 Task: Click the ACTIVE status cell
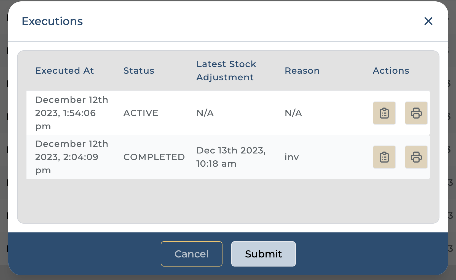click(x=141, y=113)
